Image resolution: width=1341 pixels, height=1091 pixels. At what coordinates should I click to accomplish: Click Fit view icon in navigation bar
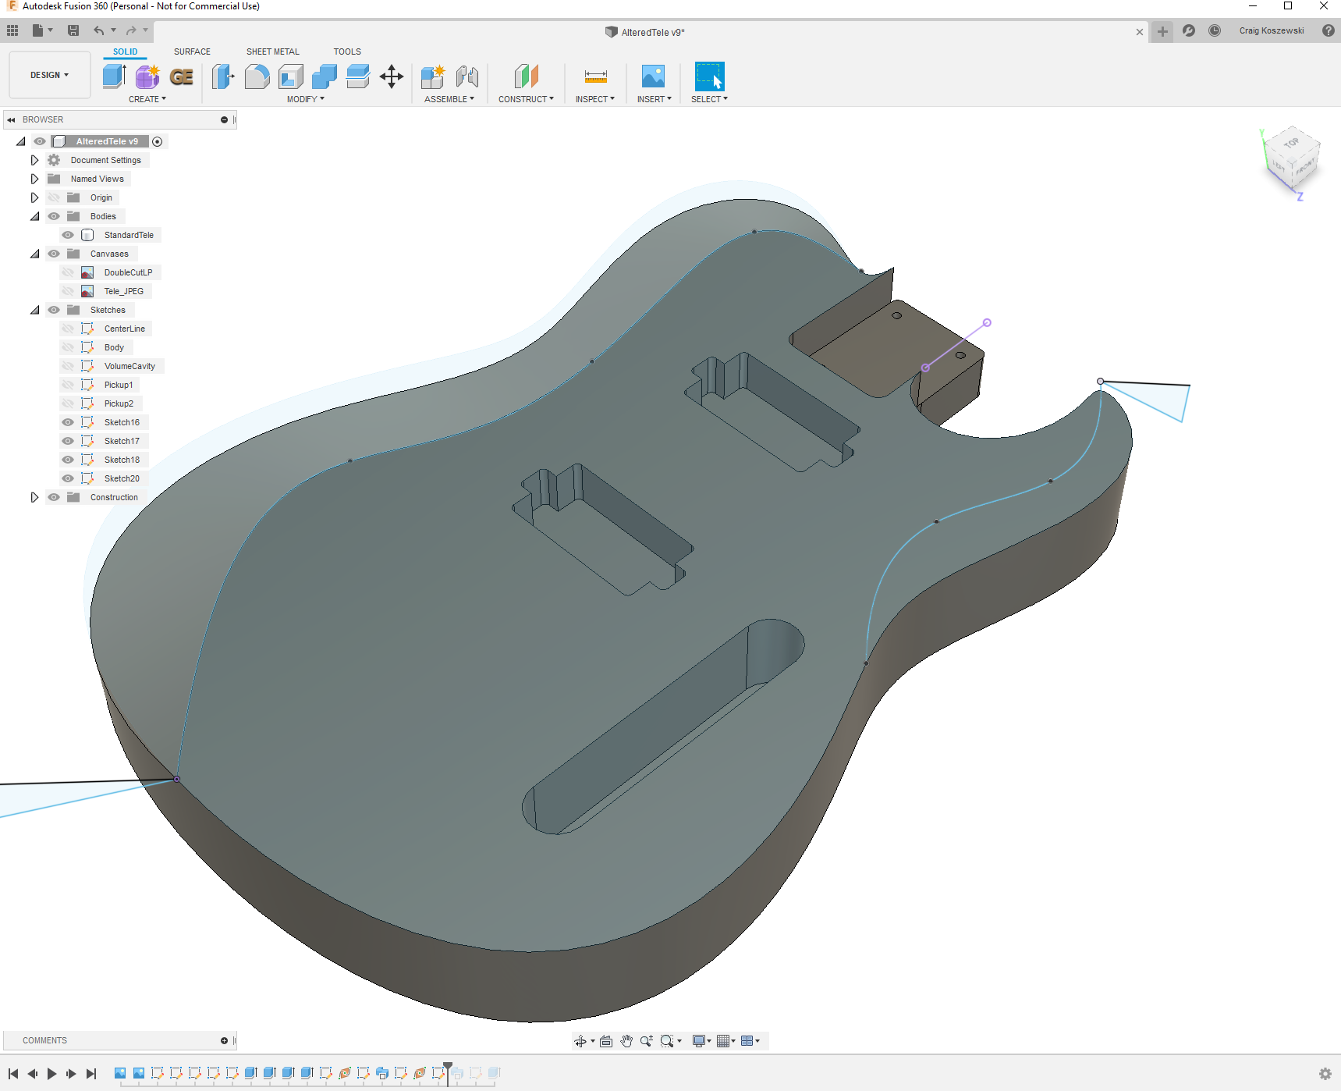click(x=668, y=1040)
